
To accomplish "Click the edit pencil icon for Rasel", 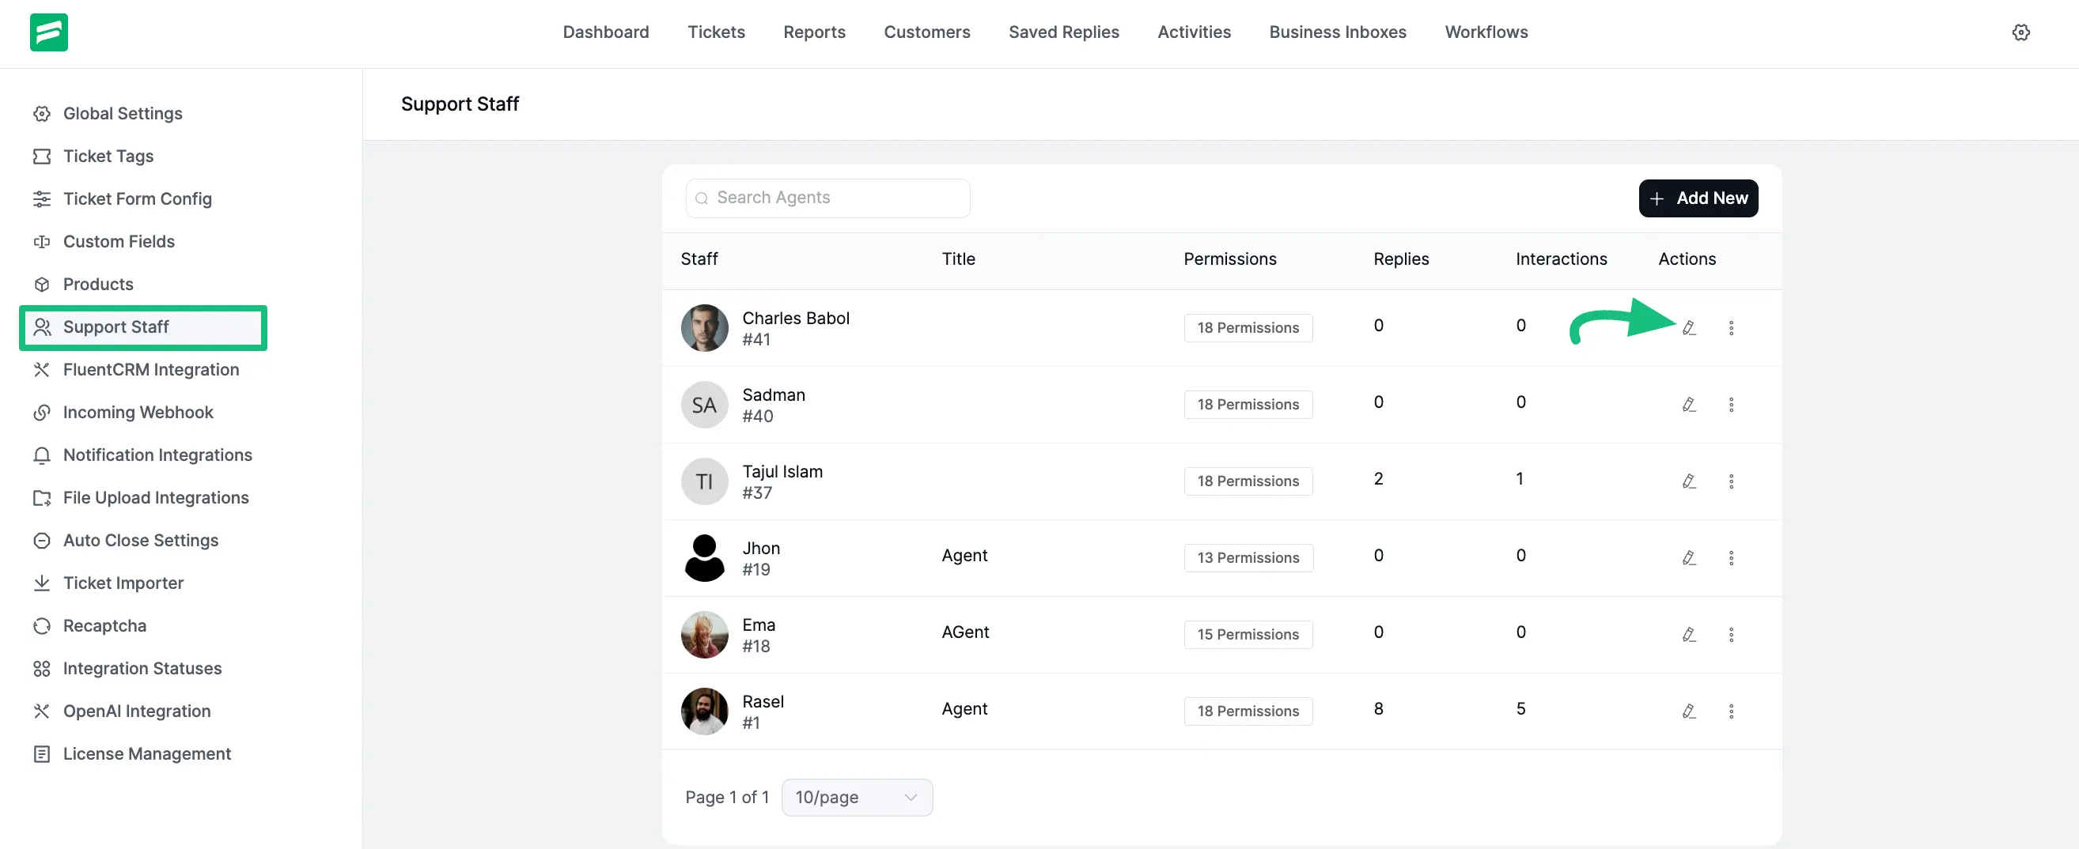I will coord(1688,711).
